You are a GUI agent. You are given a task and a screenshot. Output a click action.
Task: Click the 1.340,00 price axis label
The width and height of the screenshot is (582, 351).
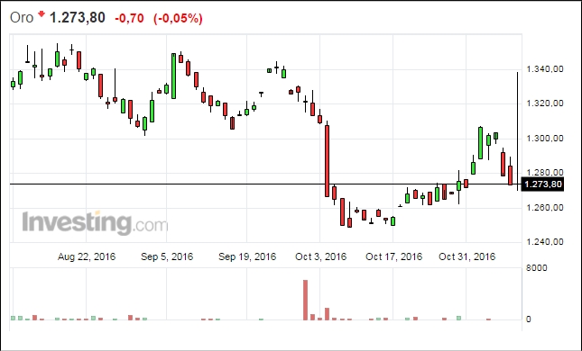[x=545, y=69]
